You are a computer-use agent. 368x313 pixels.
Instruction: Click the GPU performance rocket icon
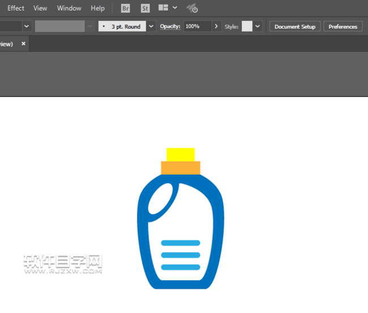point(192,8)
